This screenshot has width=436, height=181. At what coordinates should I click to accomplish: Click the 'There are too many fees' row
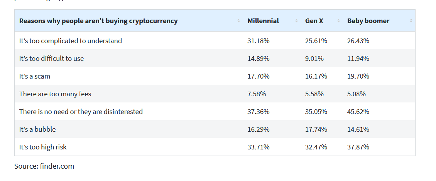point(55,94)
